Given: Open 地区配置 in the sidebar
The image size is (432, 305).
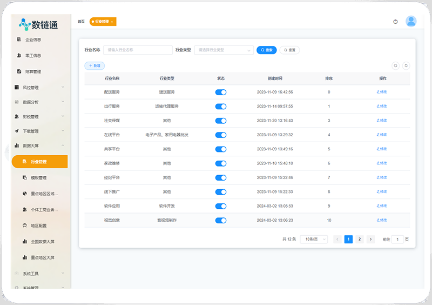Looking at the screenshot, I should click(38, 226).
